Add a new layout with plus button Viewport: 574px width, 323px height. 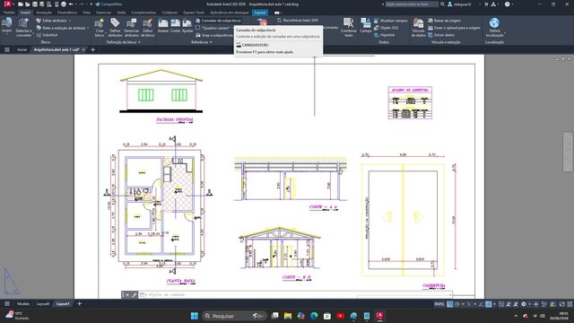click(x=79, y=303)
